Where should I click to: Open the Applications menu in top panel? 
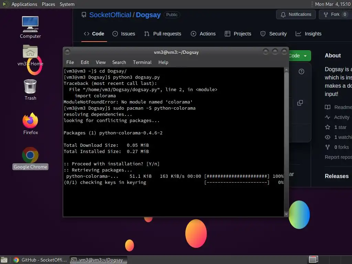click(x=24, y=4)
